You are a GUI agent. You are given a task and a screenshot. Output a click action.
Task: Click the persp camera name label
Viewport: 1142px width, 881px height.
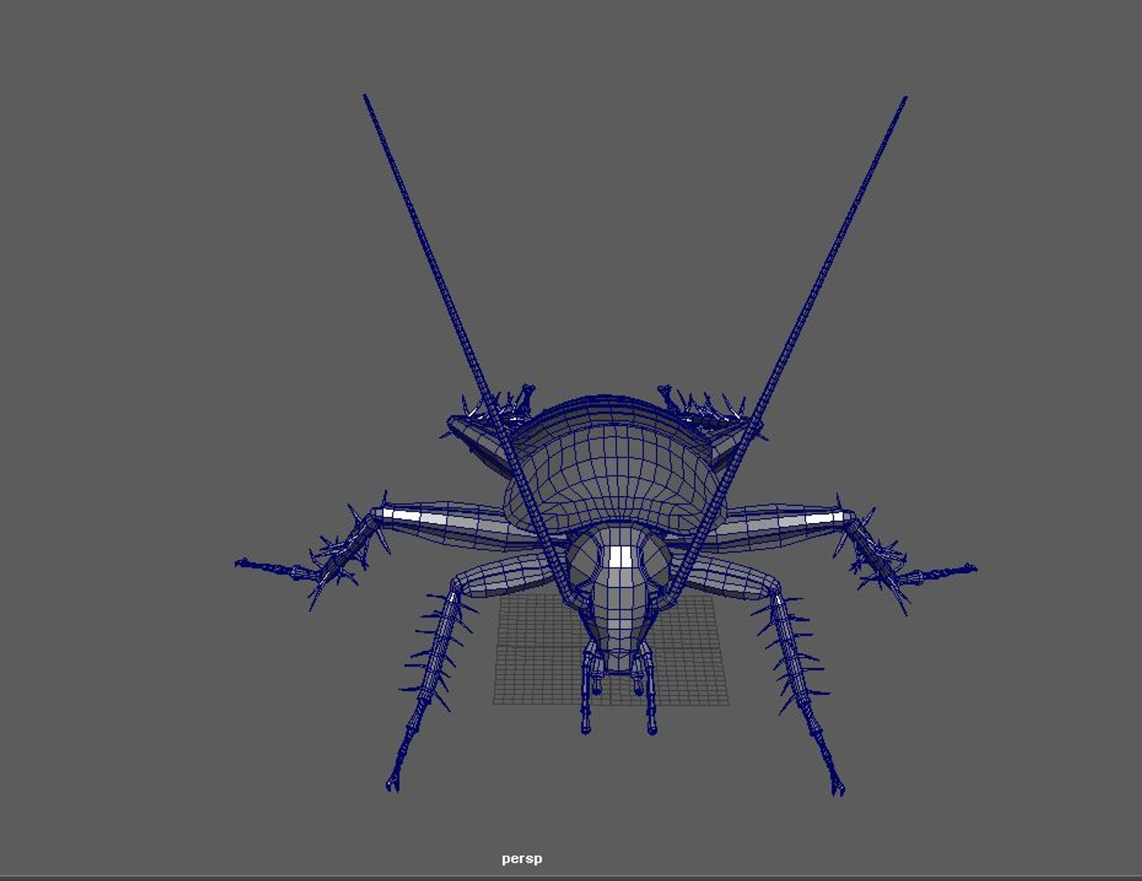point(522,858)
